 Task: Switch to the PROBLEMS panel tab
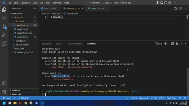47,44
